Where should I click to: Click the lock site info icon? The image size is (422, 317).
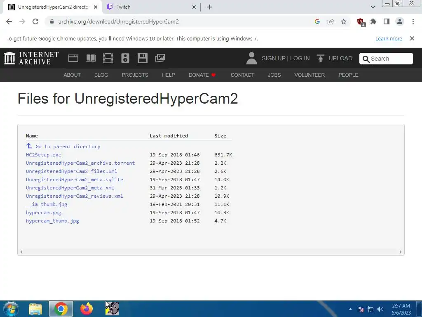tap(52, 21)
